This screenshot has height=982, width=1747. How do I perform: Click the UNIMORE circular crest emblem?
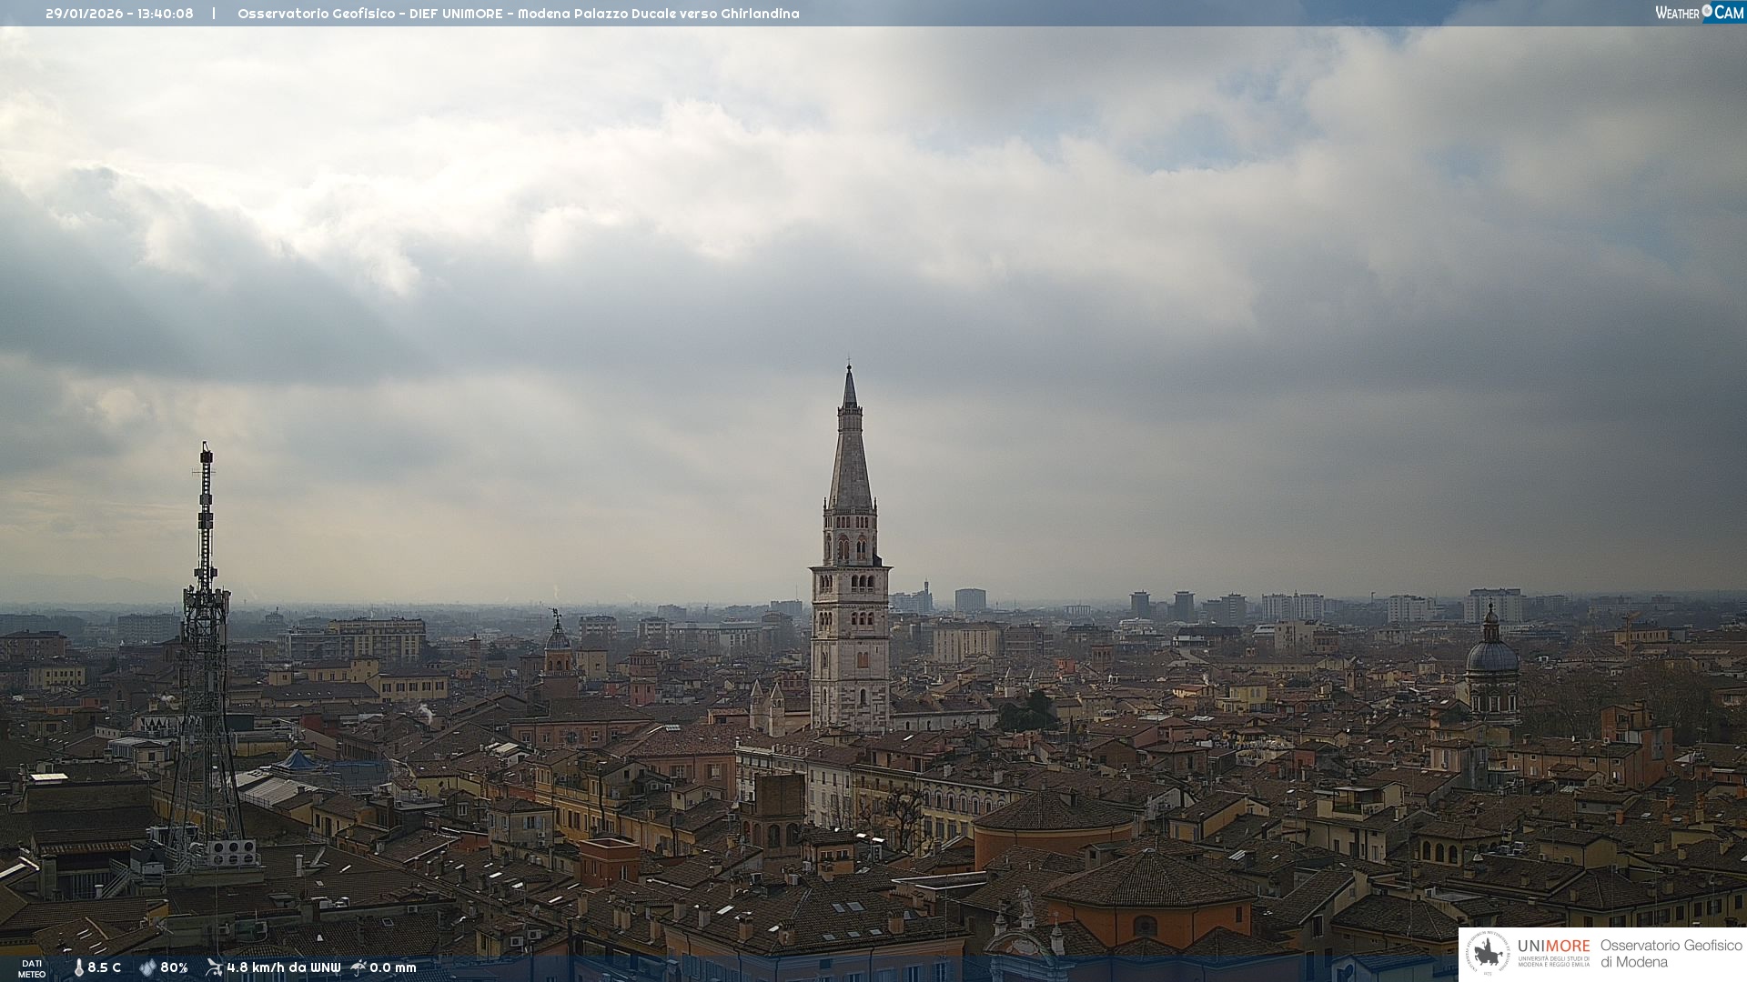point(1489,954)
